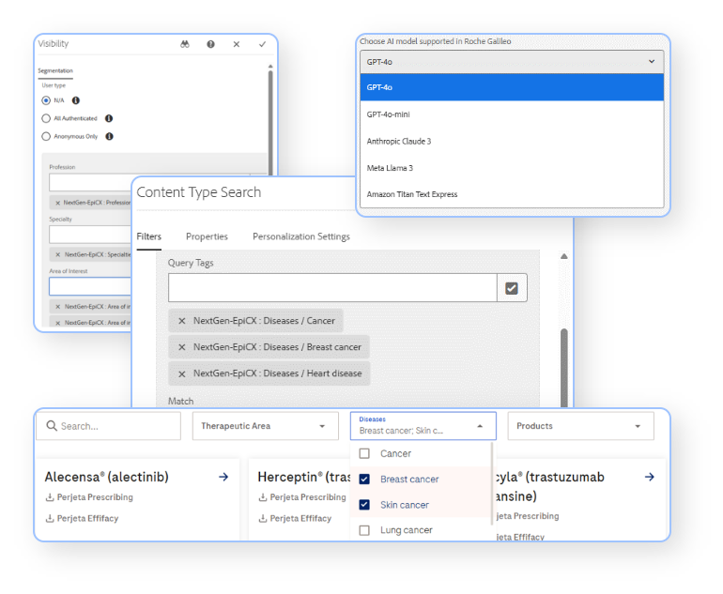Uncheck the Breast cancer checkbox
The image size is (723, 594).
tap(364, 480)
